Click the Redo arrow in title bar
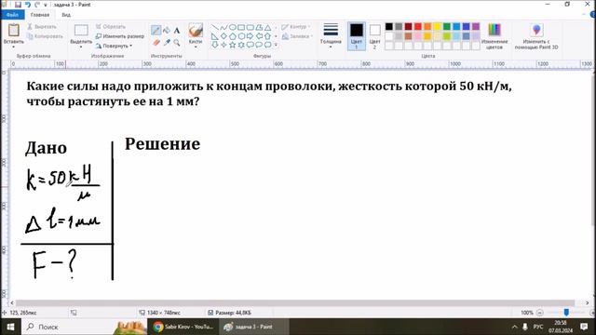The image size is (596, 335). pyautogui.click(x=37, y=5)
